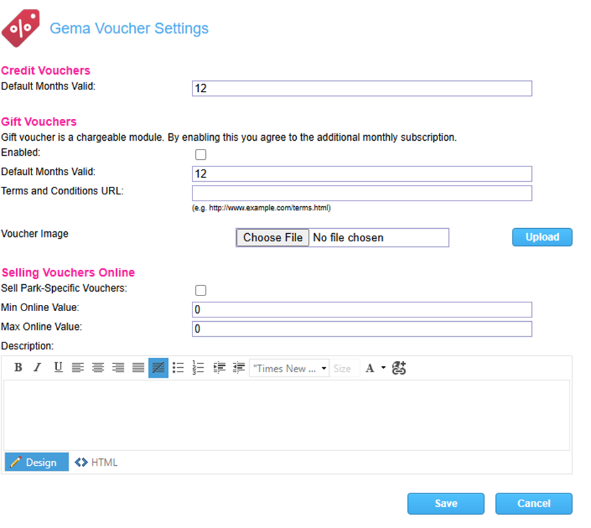This screenshot has height=528, width=591.
Task: Switch to the Design editor tab
Action: 36,463
